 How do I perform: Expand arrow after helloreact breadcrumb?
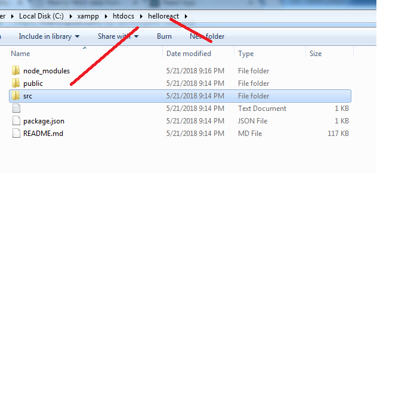point(186,16)
